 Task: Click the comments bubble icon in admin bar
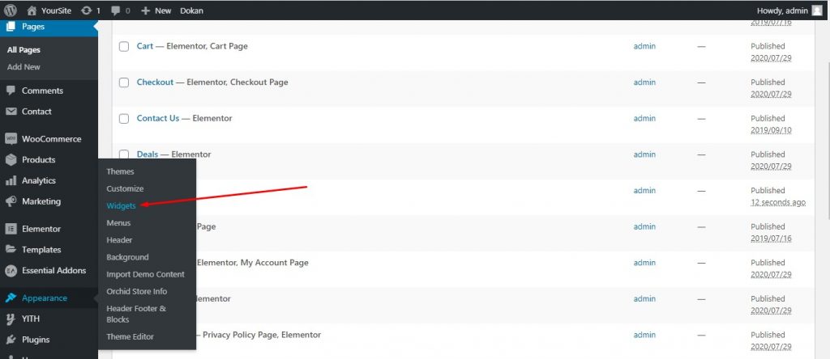coord(116,11)
